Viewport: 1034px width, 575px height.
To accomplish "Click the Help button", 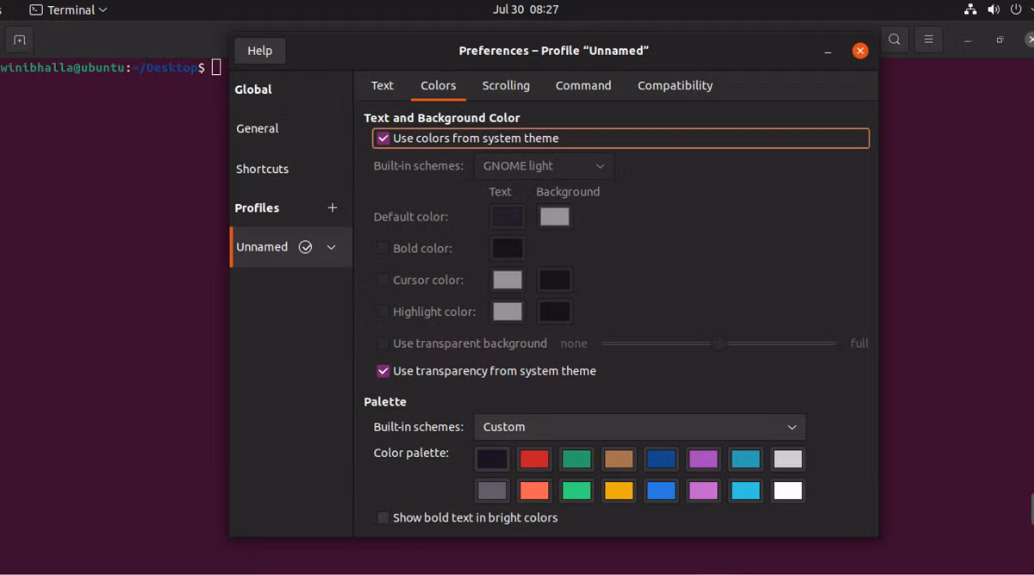I will coord(259,51).
